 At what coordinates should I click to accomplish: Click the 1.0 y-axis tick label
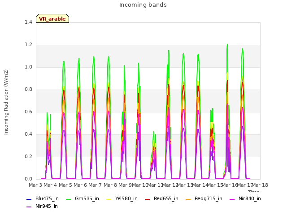[x=28, y=67]
